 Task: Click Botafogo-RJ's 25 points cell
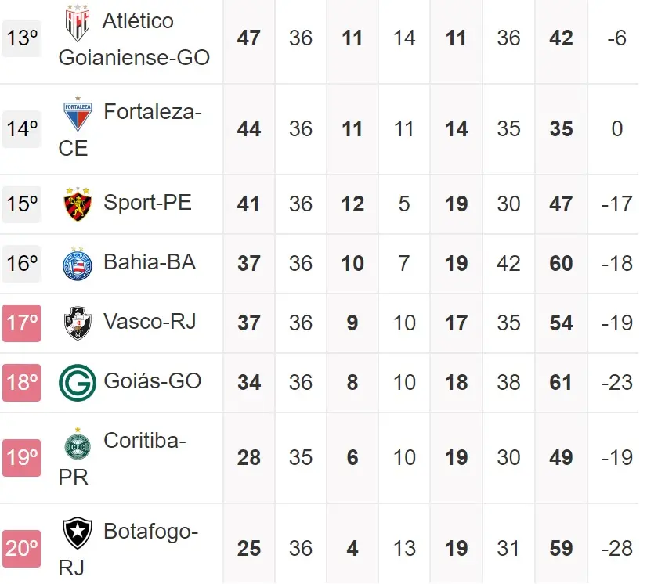(x=248, y=549)
